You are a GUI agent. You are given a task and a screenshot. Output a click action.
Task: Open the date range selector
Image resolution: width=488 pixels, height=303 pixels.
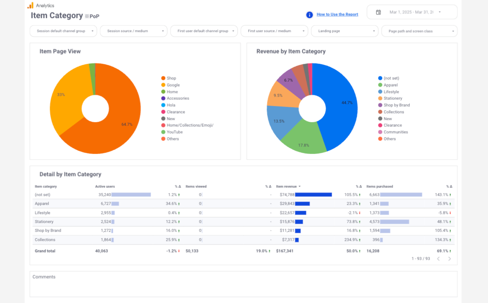[x=412, y=12]
